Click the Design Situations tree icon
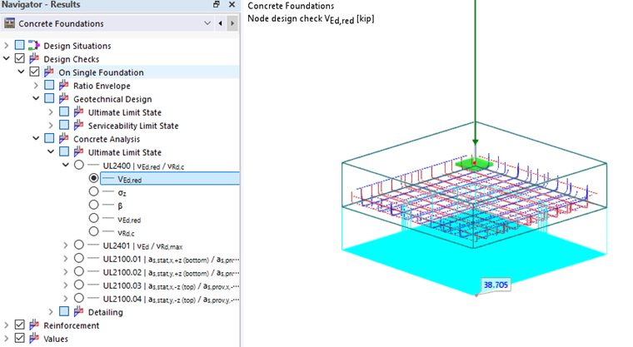 coord(34,45)
